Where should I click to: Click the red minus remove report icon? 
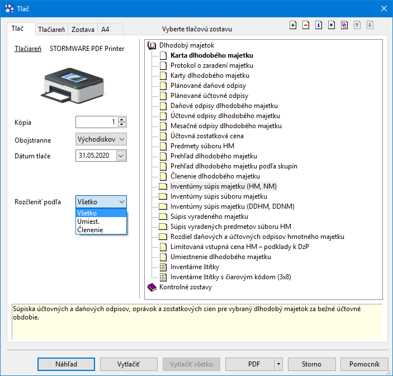pos(306,25)
